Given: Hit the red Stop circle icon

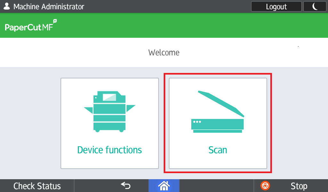Looking at the screenshot, I should coord(266,186).
